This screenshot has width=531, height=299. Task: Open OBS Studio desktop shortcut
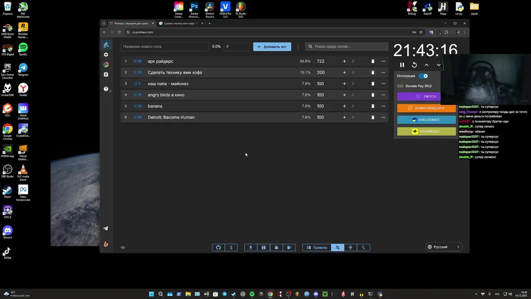click(7, 171)
